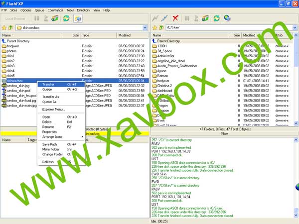Click the left pane bookmark star icon
299x224 pixels.
pyautogui.click(x=4, y=28)
